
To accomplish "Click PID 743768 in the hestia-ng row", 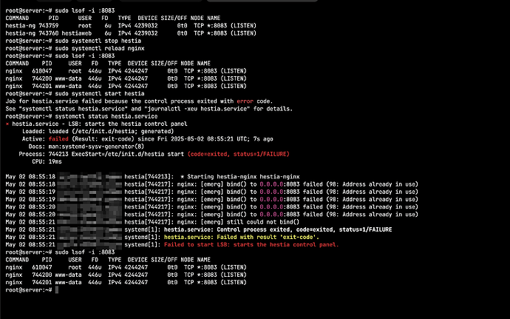I will tap(49, 33).
